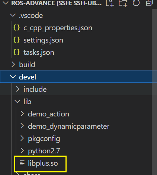This screenshot has width=157, height=175.
Task: Expand the build folder
Action: 13,65
